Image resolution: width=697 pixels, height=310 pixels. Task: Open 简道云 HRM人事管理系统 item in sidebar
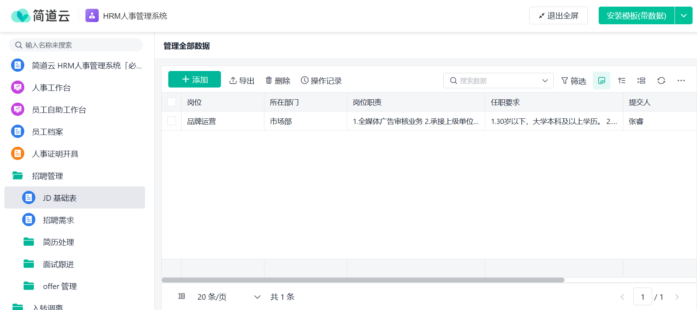tap(75, 65)
